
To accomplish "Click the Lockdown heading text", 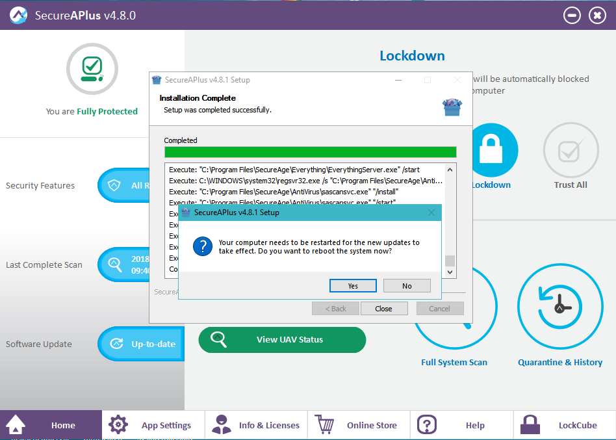I will [x=412, y=56].
